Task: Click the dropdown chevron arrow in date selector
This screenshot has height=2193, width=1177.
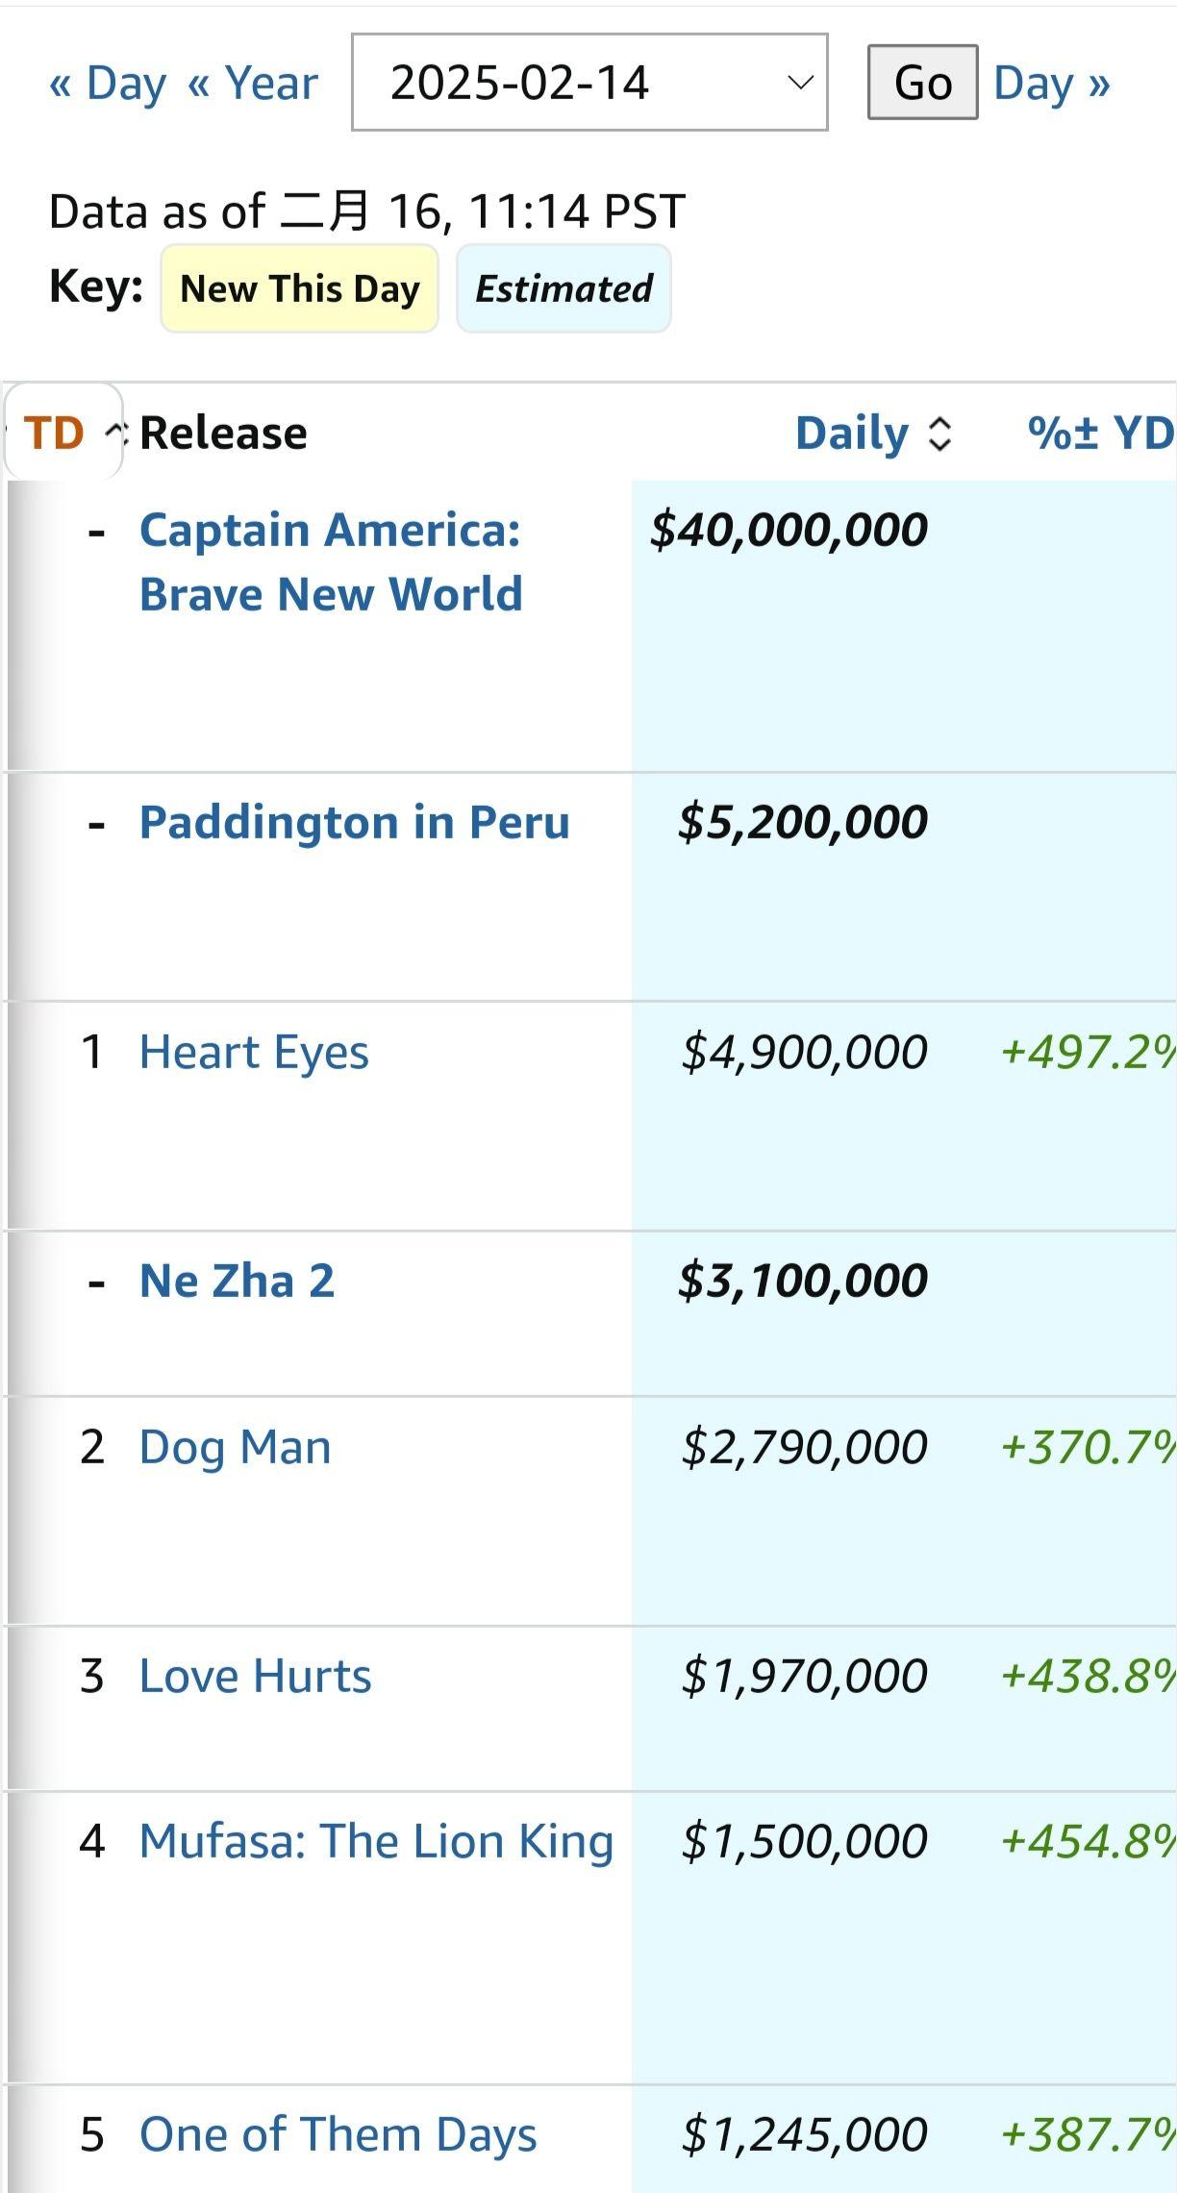Action: [x=800, y=83]
